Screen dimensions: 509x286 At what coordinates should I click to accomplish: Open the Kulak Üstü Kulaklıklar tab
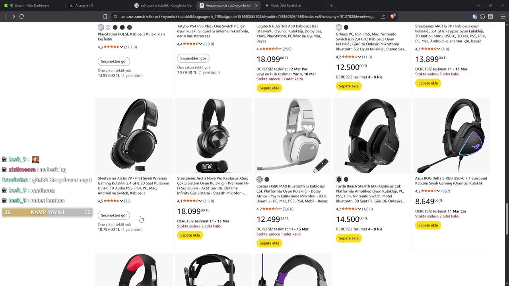[x=286, y=6]
